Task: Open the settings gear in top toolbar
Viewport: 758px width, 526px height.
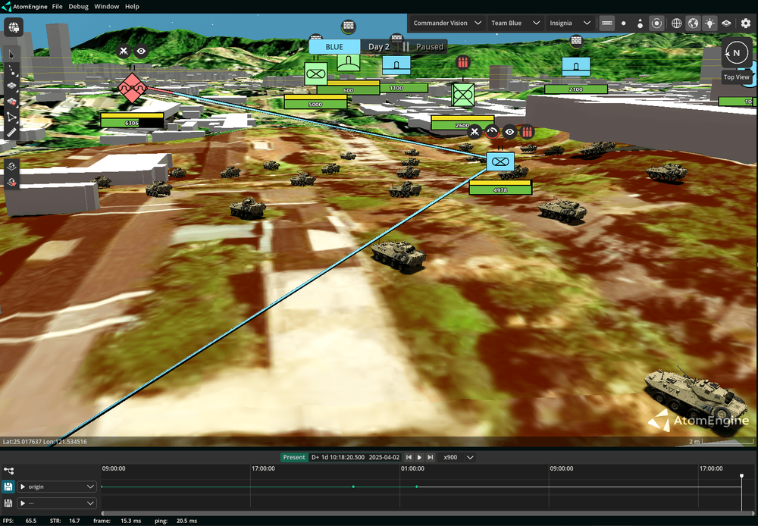Action: pos(745,23)
